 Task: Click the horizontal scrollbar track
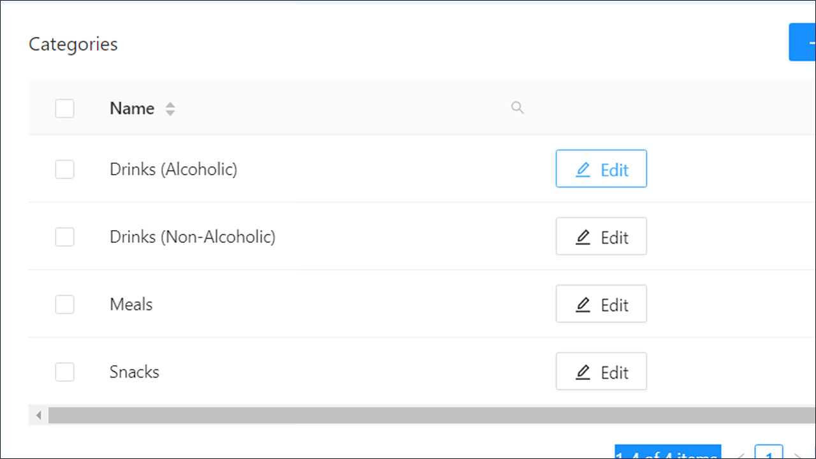(x=432, y=416)
